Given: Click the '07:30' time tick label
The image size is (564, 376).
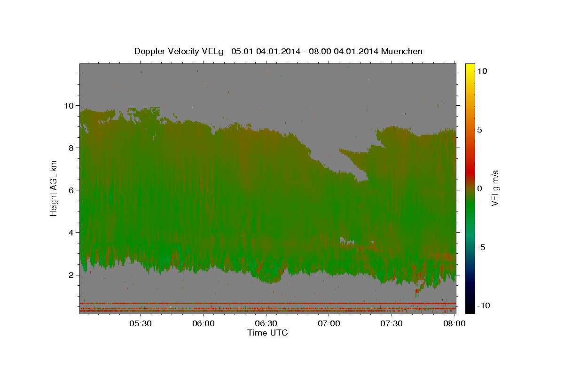Looking at the screenshot, I should tap(392, 324).
